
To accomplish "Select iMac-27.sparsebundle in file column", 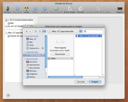I will (89, 36).
